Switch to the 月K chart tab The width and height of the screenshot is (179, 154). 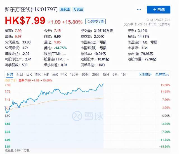pos(46,74)
